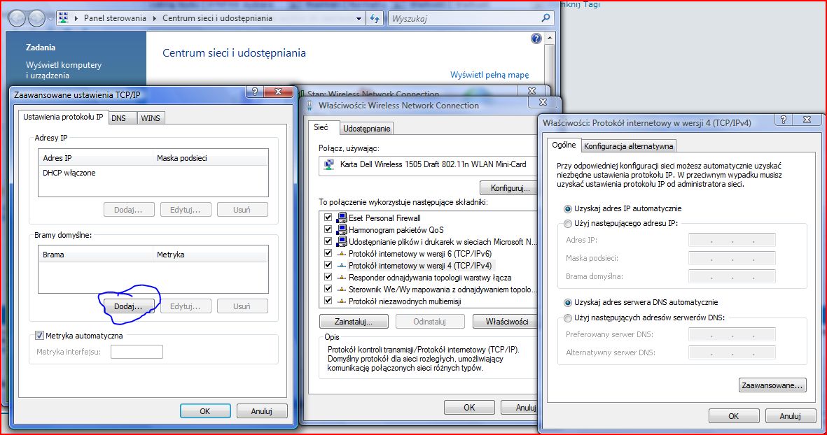Select Użyj następujących adresów serwerów DNS radio
The width and height of the screenshot is (827, 435).
[567, 318]
